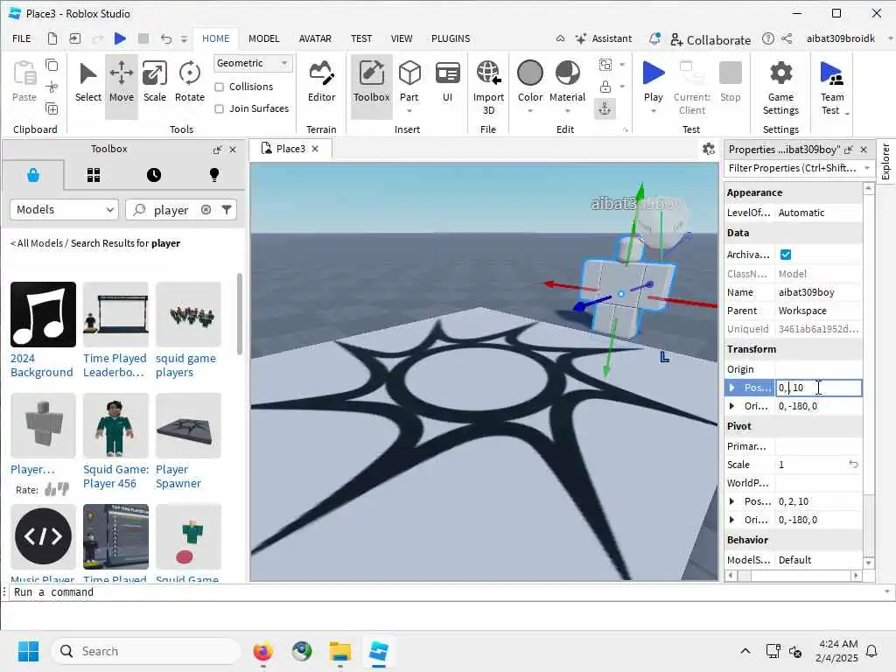Image resolution: width=896 pixels, height=672 pixels.
Task: Open the Toolbox Recent clock tab
Action: [154, 175]
